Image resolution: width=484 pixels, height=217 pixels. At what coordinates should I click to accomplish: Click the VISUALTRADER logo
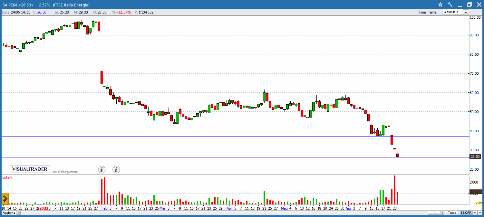coord(30,169)
